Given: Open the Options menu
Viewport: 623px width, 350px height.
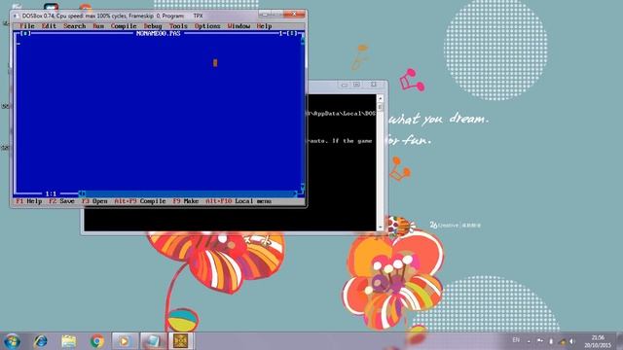Looking at the screenshot, I should (207, 26).
